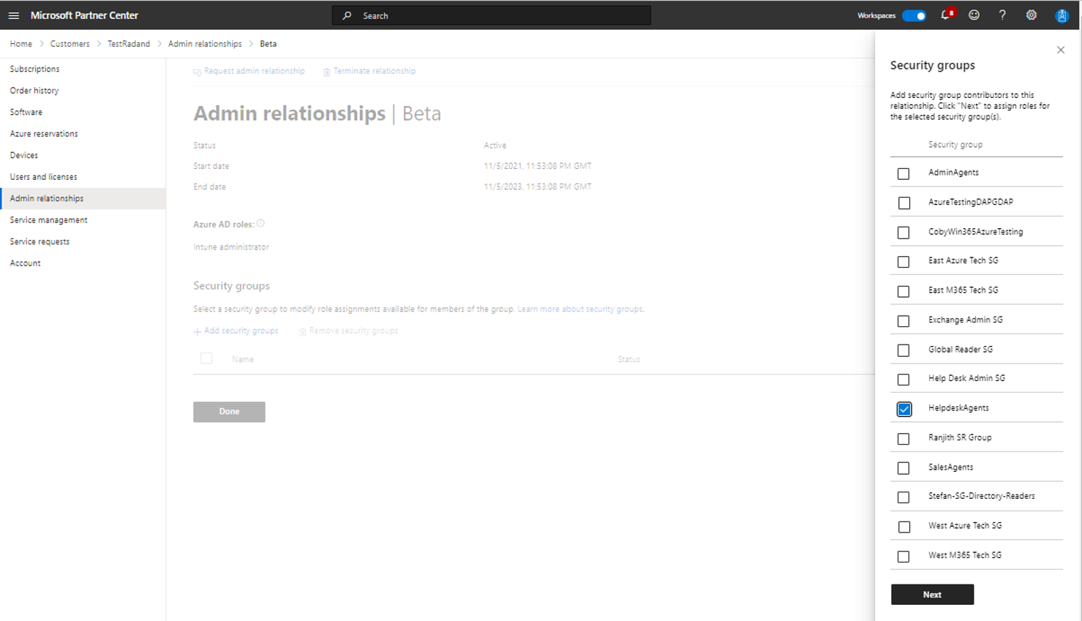1082x621 pixels.
Task: Click the Terminate relationship trash icon
Action: tap(326, 72)
